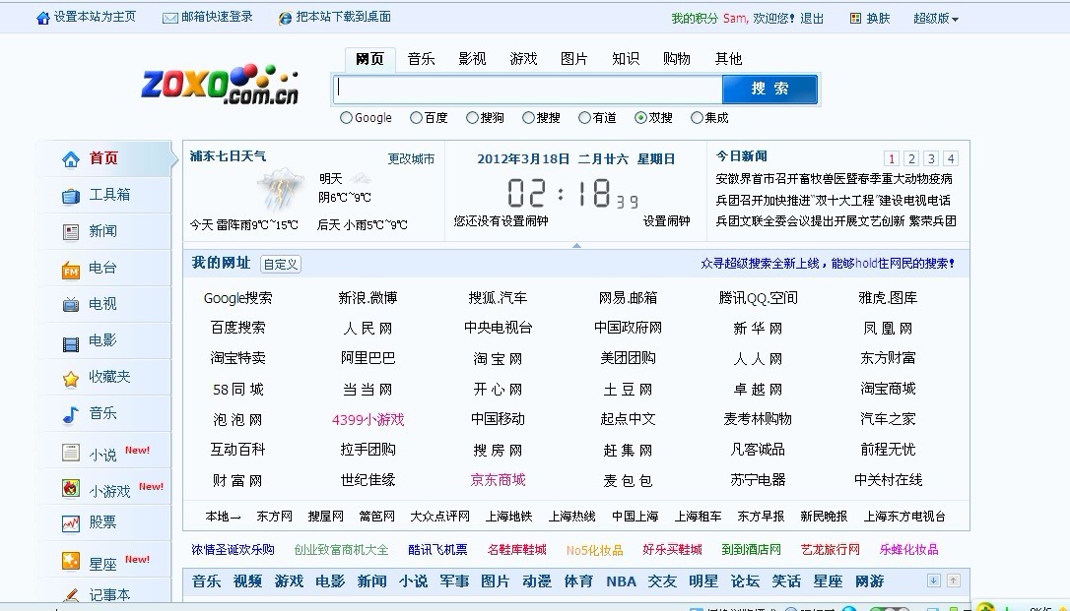Open the 淘宝网 link
This screenshot has width=1070, height=611.
(x=498, y=358)
